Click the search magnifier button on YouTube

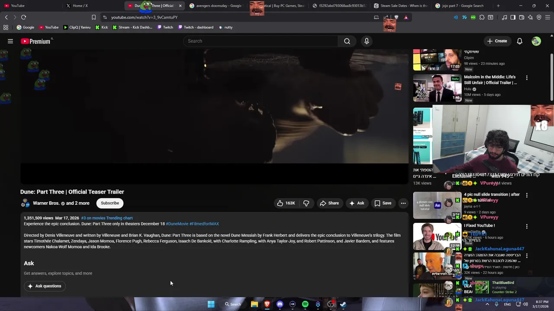click(347, 41)
